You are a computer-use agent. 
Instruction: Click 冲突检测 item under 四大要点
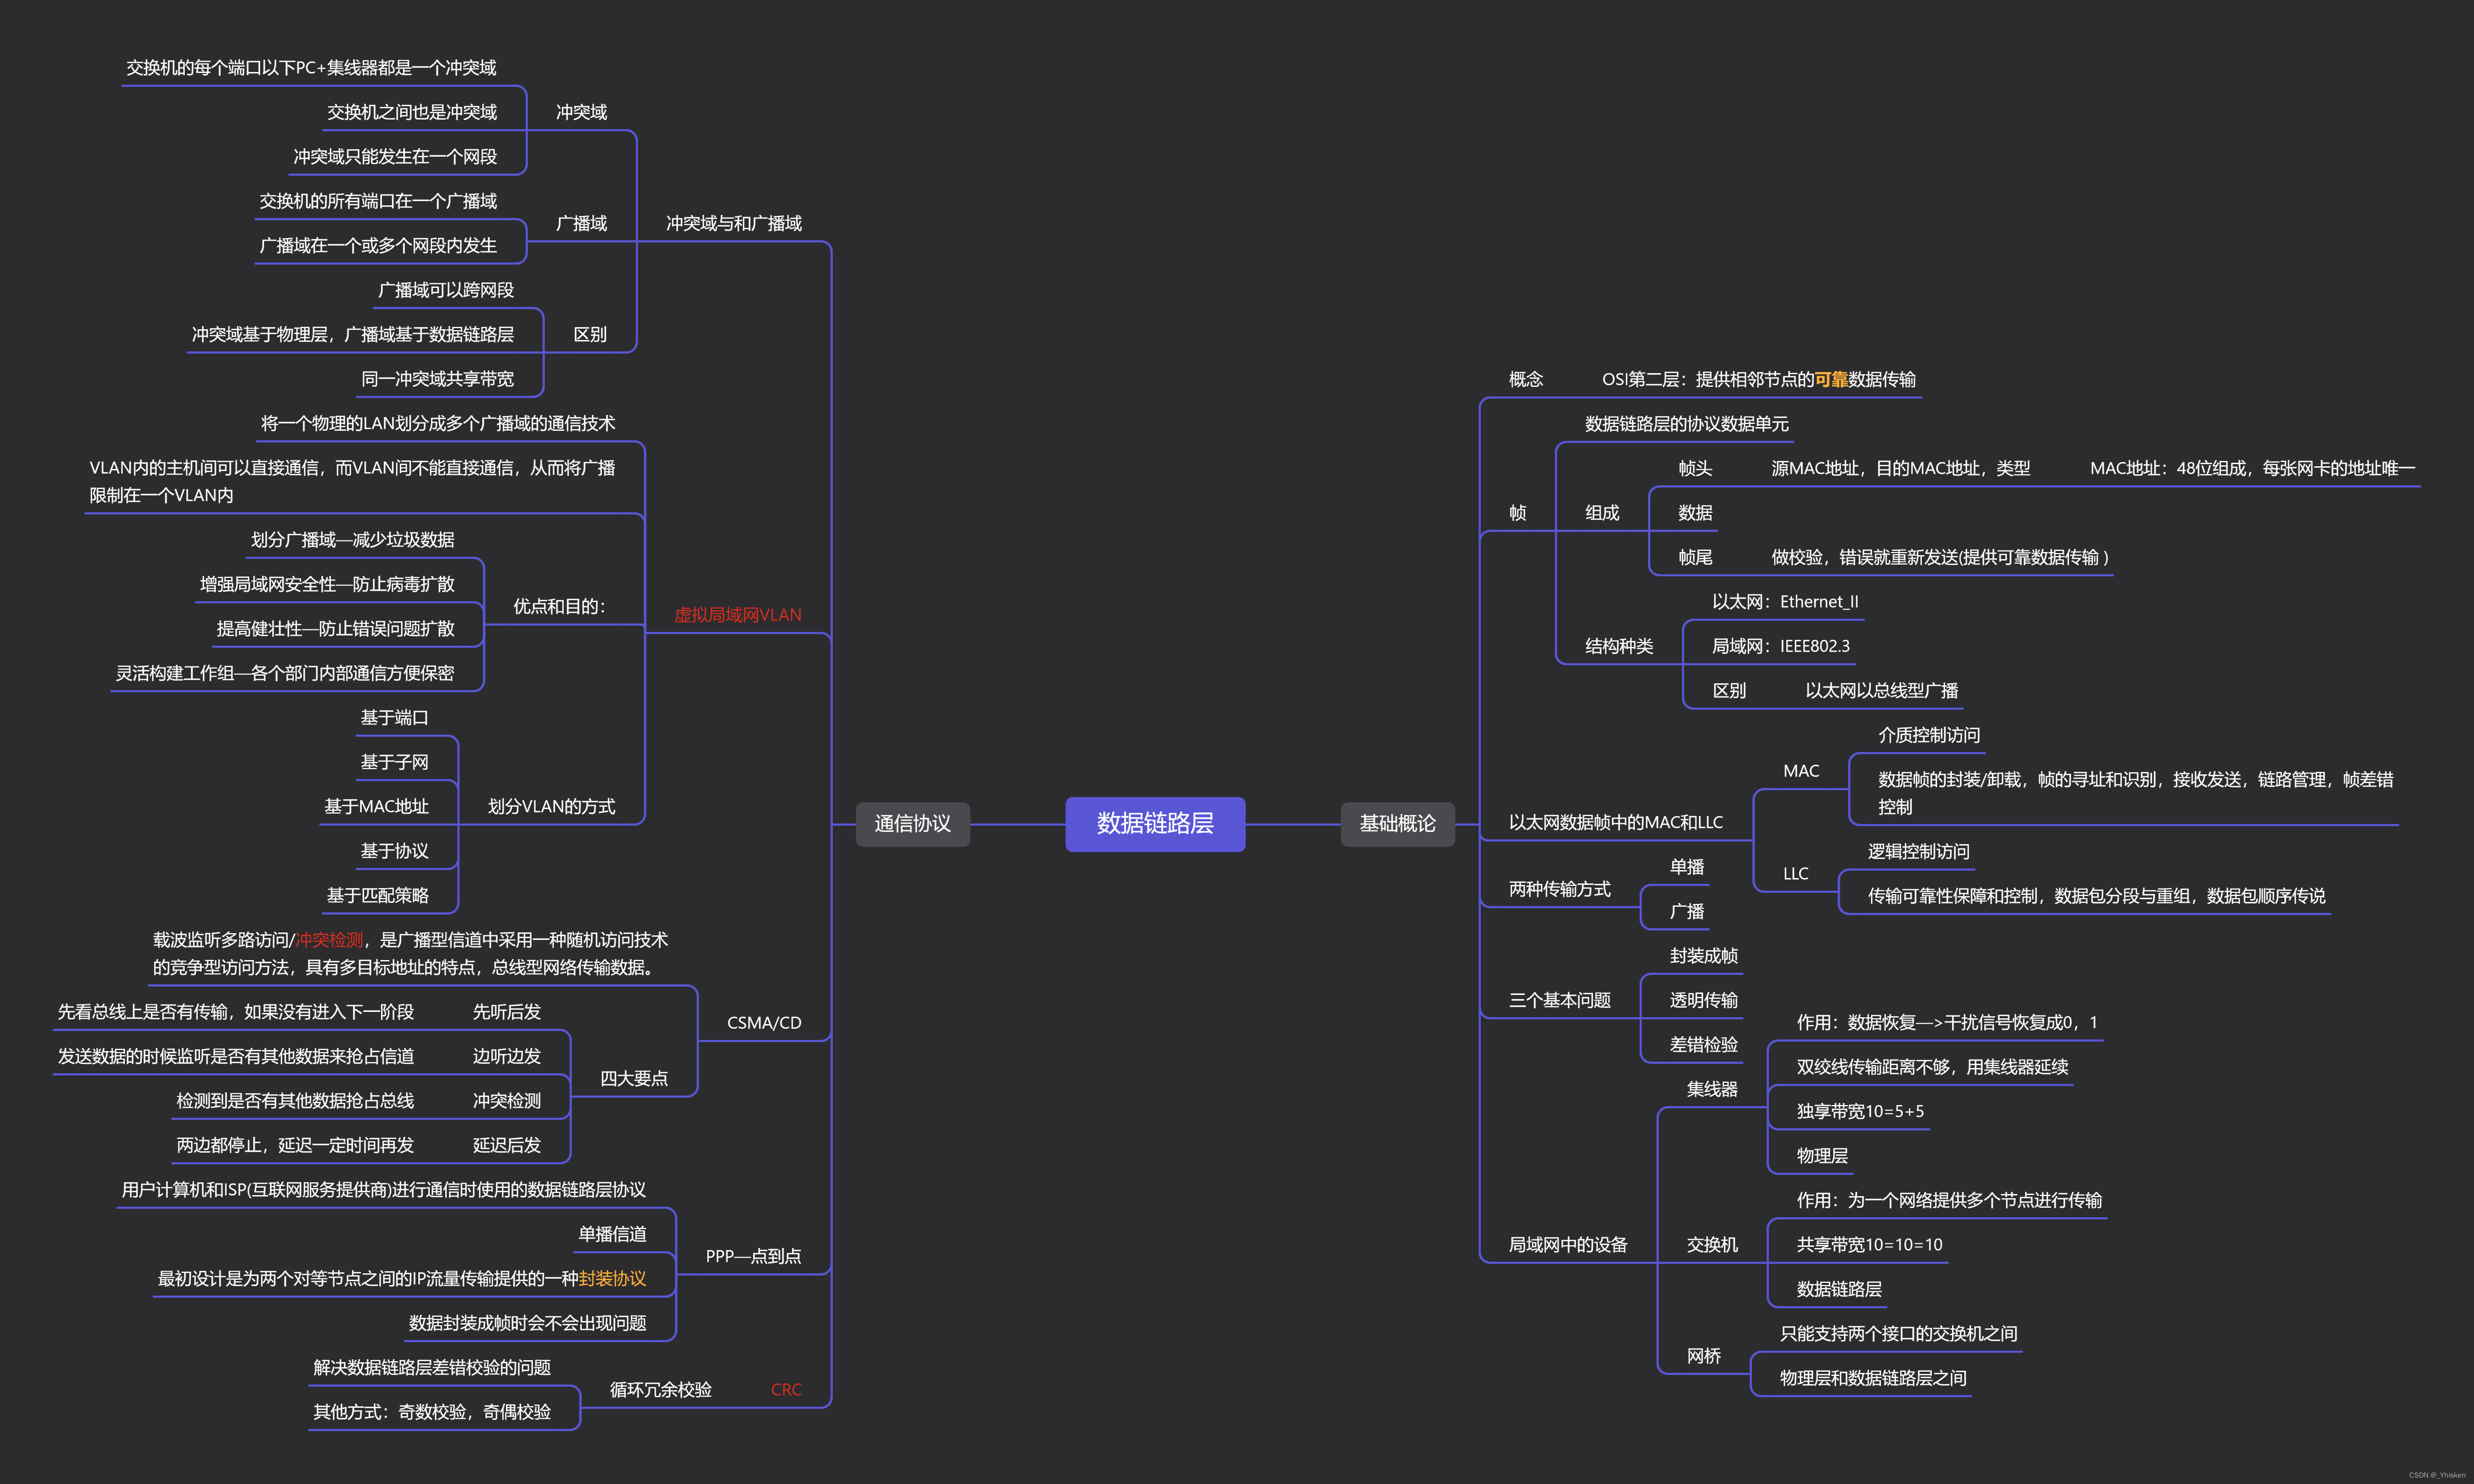pyautogui.click(x=507, y=1100)
